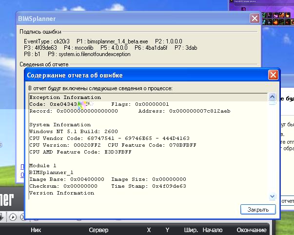
Task: Sort by the Ник column header
Action: pyautogui.click(x=36, y=230)
